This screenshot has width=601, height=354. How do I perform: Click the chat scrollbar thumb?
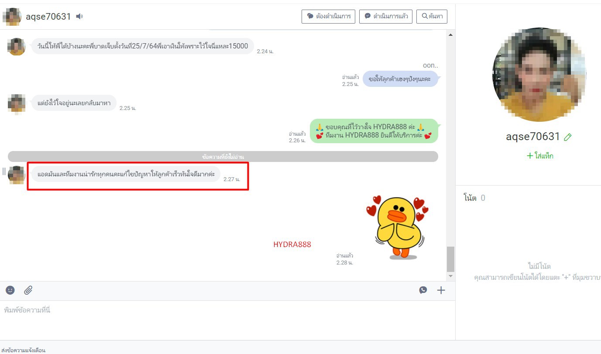click(450, 259)
